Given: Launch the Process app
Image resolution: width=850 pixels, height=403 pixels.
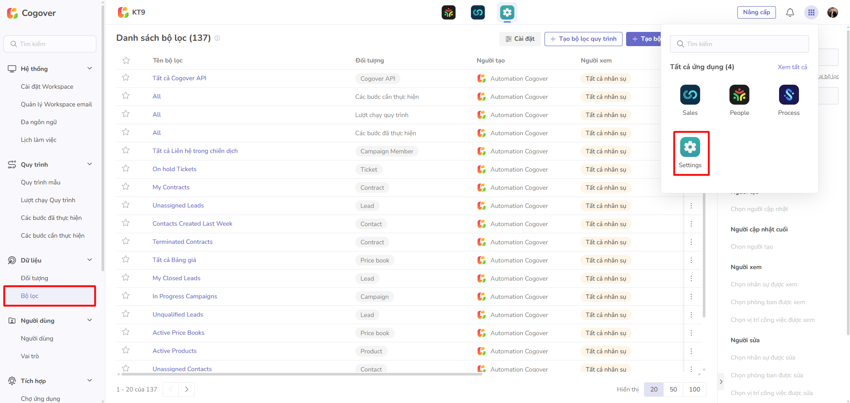Looking at the screenshot, I should [788, 95].
